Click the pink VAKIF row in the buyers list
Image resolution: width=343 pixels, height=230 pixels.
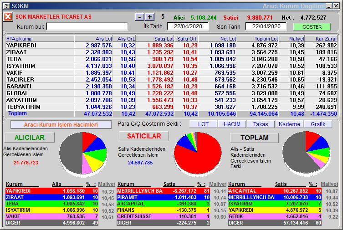pyautogui.click(x=52, y=216)
